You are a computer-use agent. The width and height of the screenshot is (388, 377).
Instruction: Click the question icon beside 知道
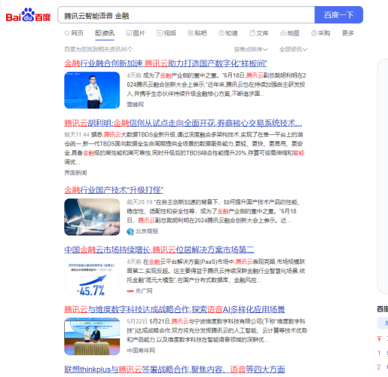(x=221, y=33)
